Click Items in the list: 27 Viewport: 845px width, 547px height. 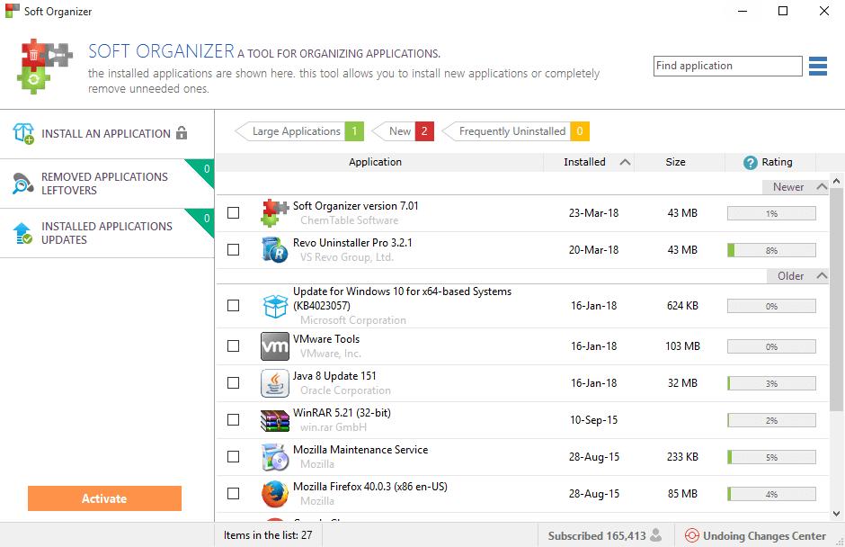point(268,535)
